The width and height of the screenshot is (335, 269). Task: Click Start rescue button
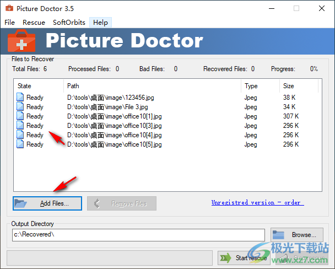[x=244, y=258]
